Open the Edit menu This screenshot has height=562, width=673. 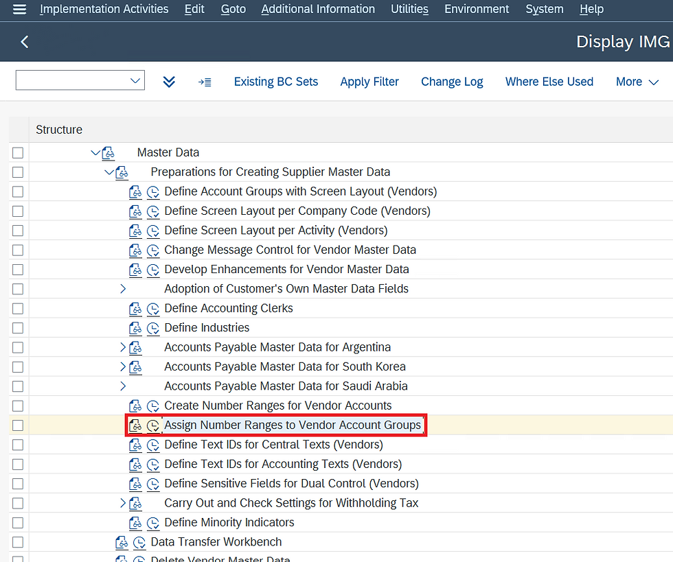[x=194, y=9]
